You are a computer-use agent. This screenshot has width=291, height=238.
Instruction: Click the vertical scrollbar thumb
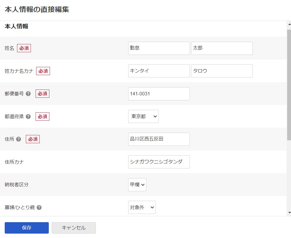point(289,82)
